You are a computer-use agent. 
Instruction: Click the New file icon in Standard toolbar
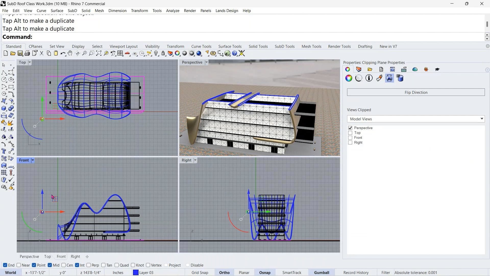6,53
